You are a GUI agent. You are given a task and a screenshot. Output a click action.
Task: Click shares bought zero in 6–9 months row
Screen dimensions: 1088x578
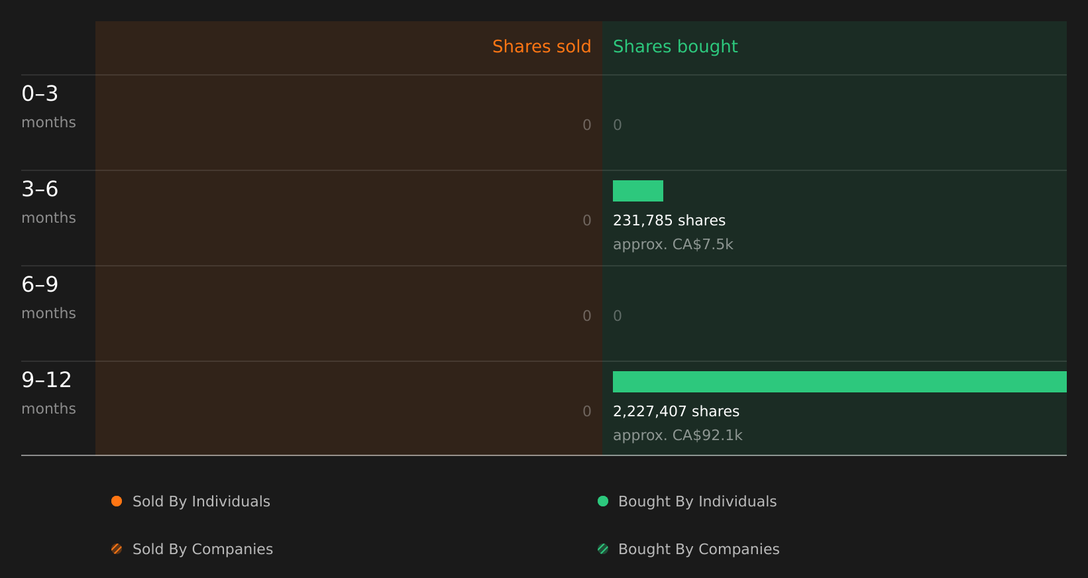618,316
